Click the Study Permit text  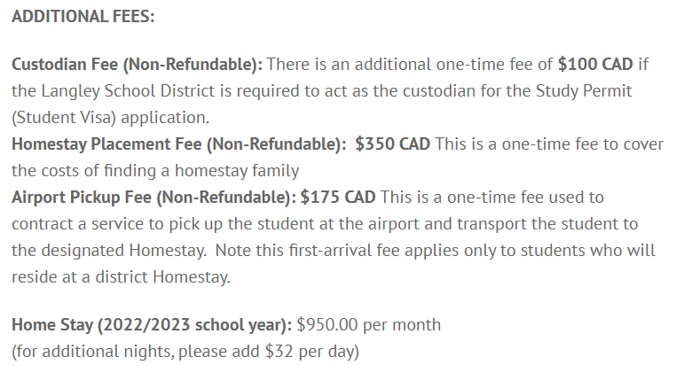click(584, 91)
